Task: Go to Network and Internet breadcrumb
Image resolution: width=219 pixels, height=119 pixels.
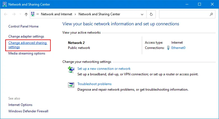Action: [56, 14]
